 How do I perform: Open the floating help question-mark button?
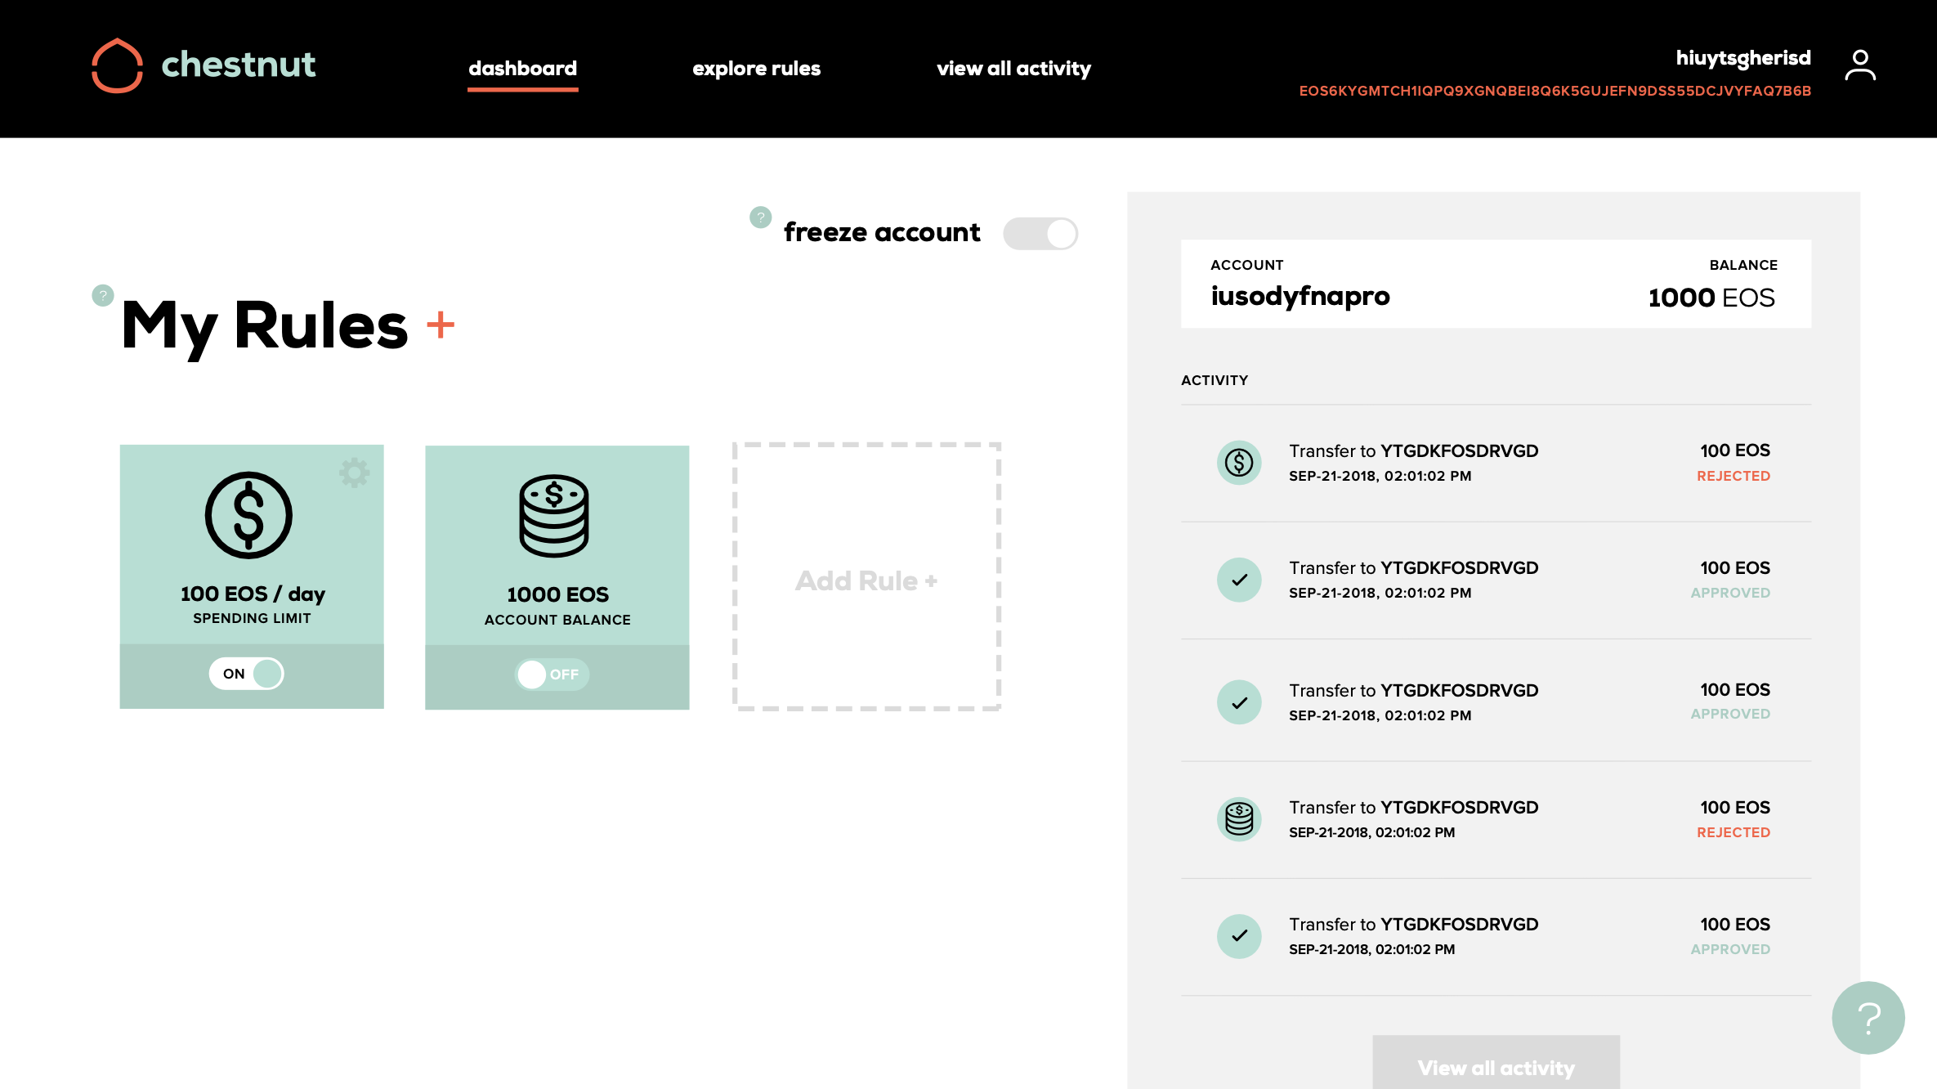click(1868, 1017)
